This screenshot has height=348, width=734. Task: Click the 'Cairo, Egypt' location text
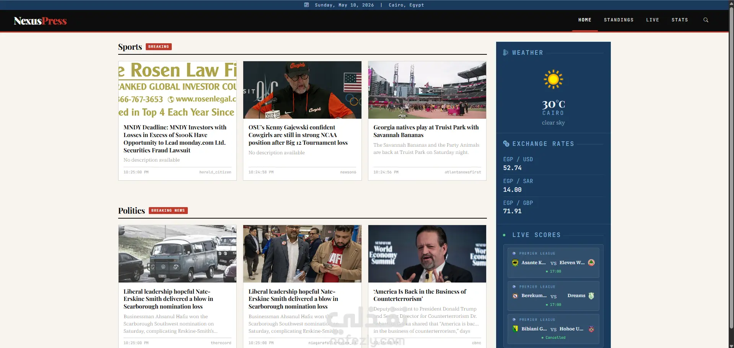click(x=406, y=5)
